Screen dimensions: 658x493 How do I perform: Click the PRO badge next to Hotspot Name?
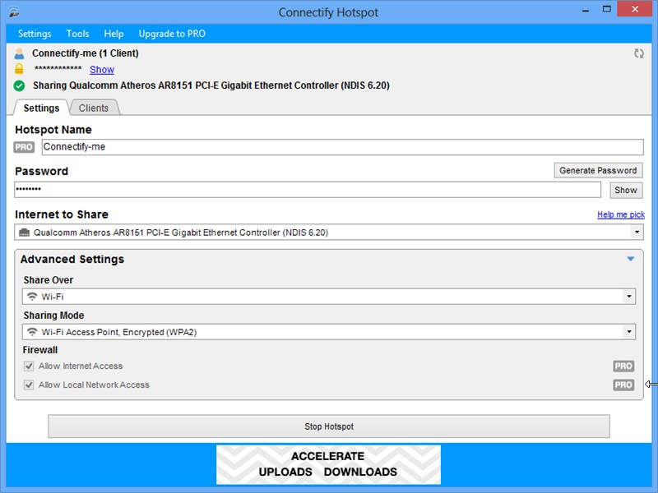coord(24,147)
